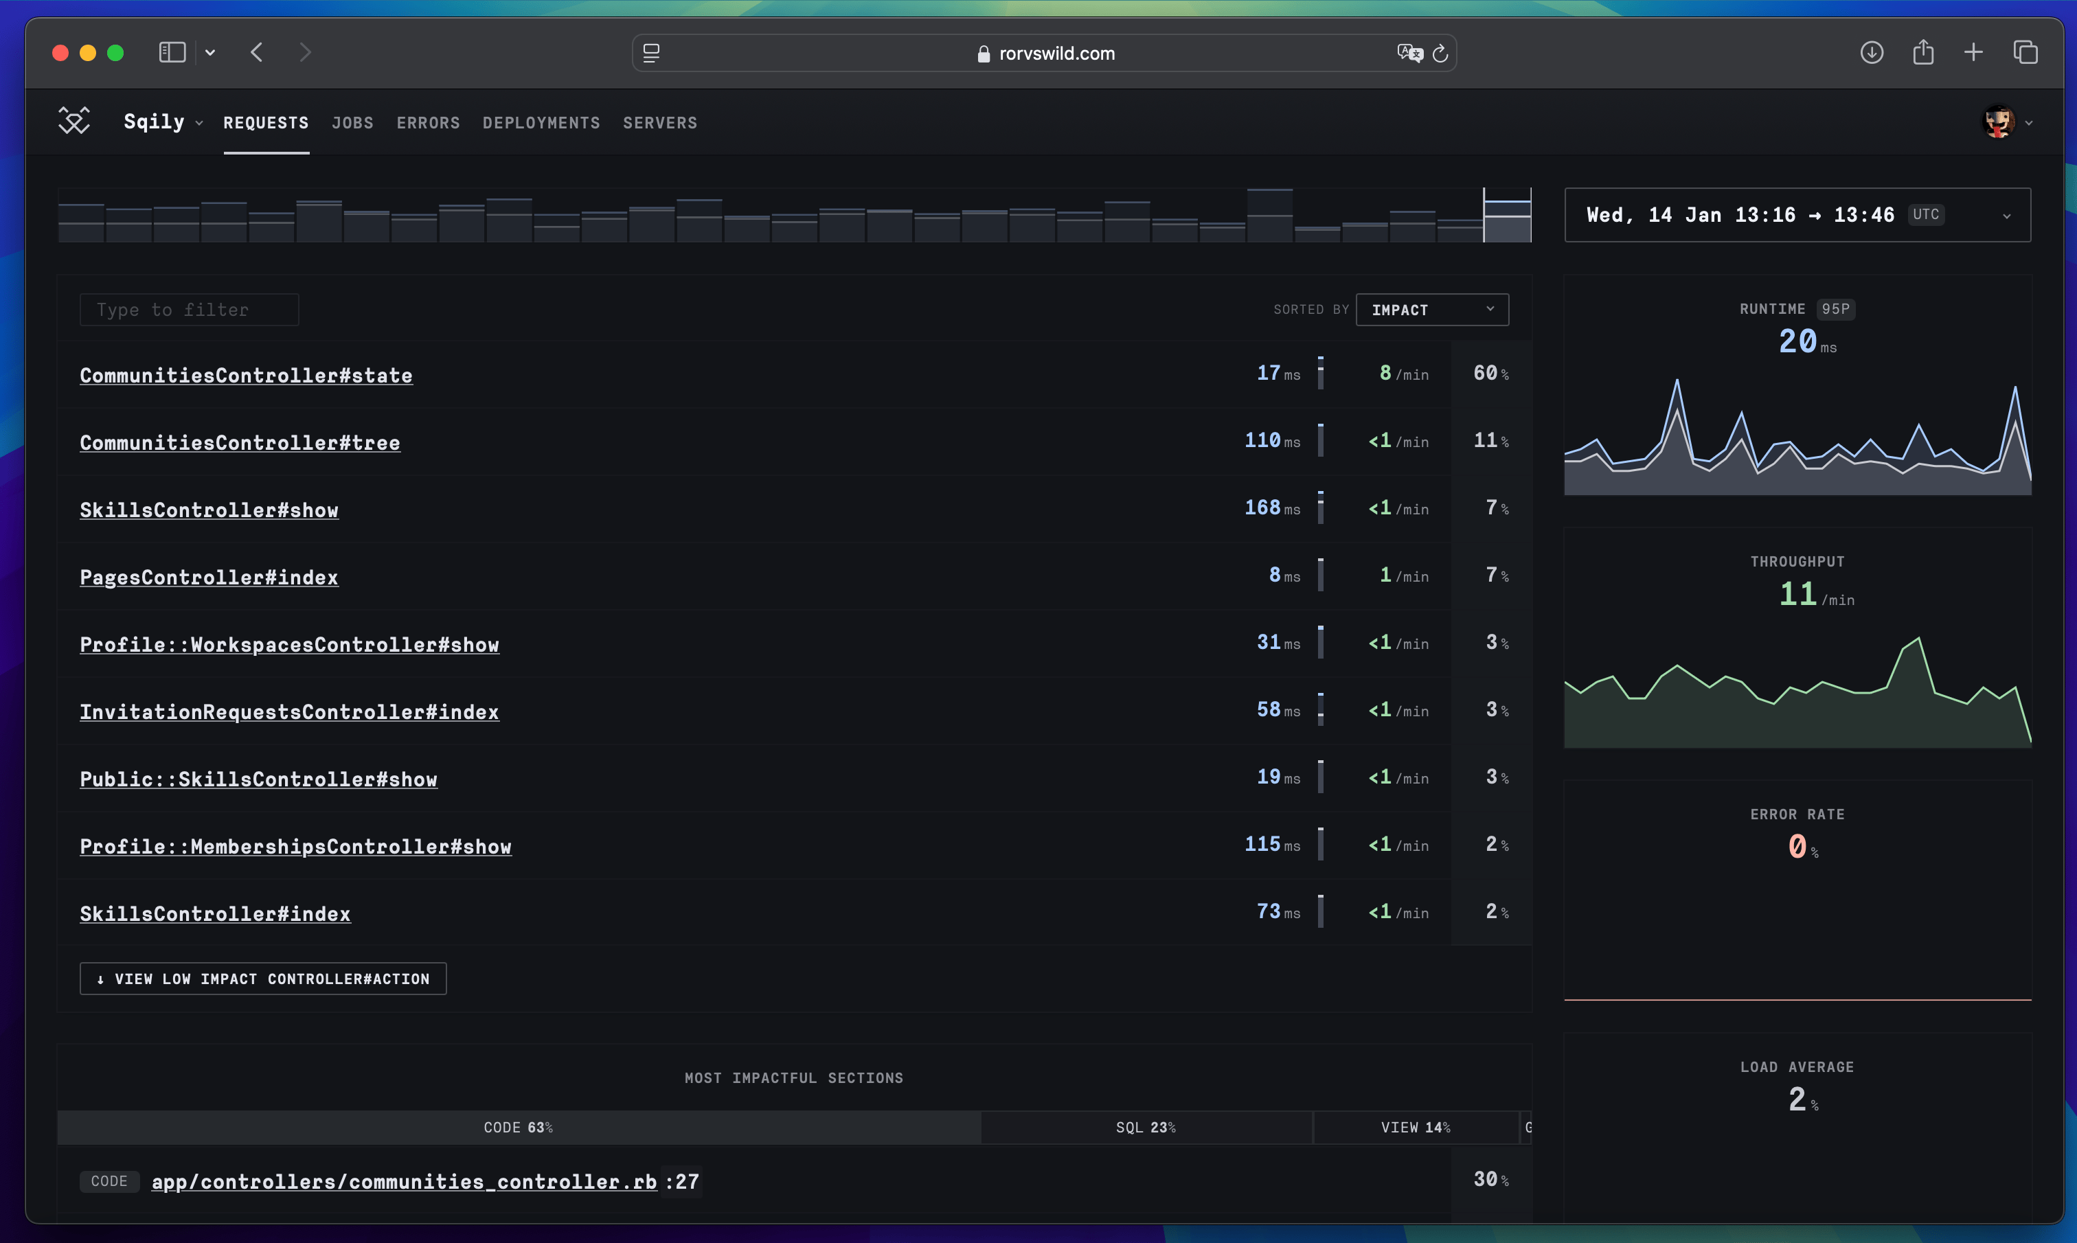The image size is (2077, 1243).
Task: Expand the sidebar options chevron in toolbar
Action: click(x=210, y=53)
